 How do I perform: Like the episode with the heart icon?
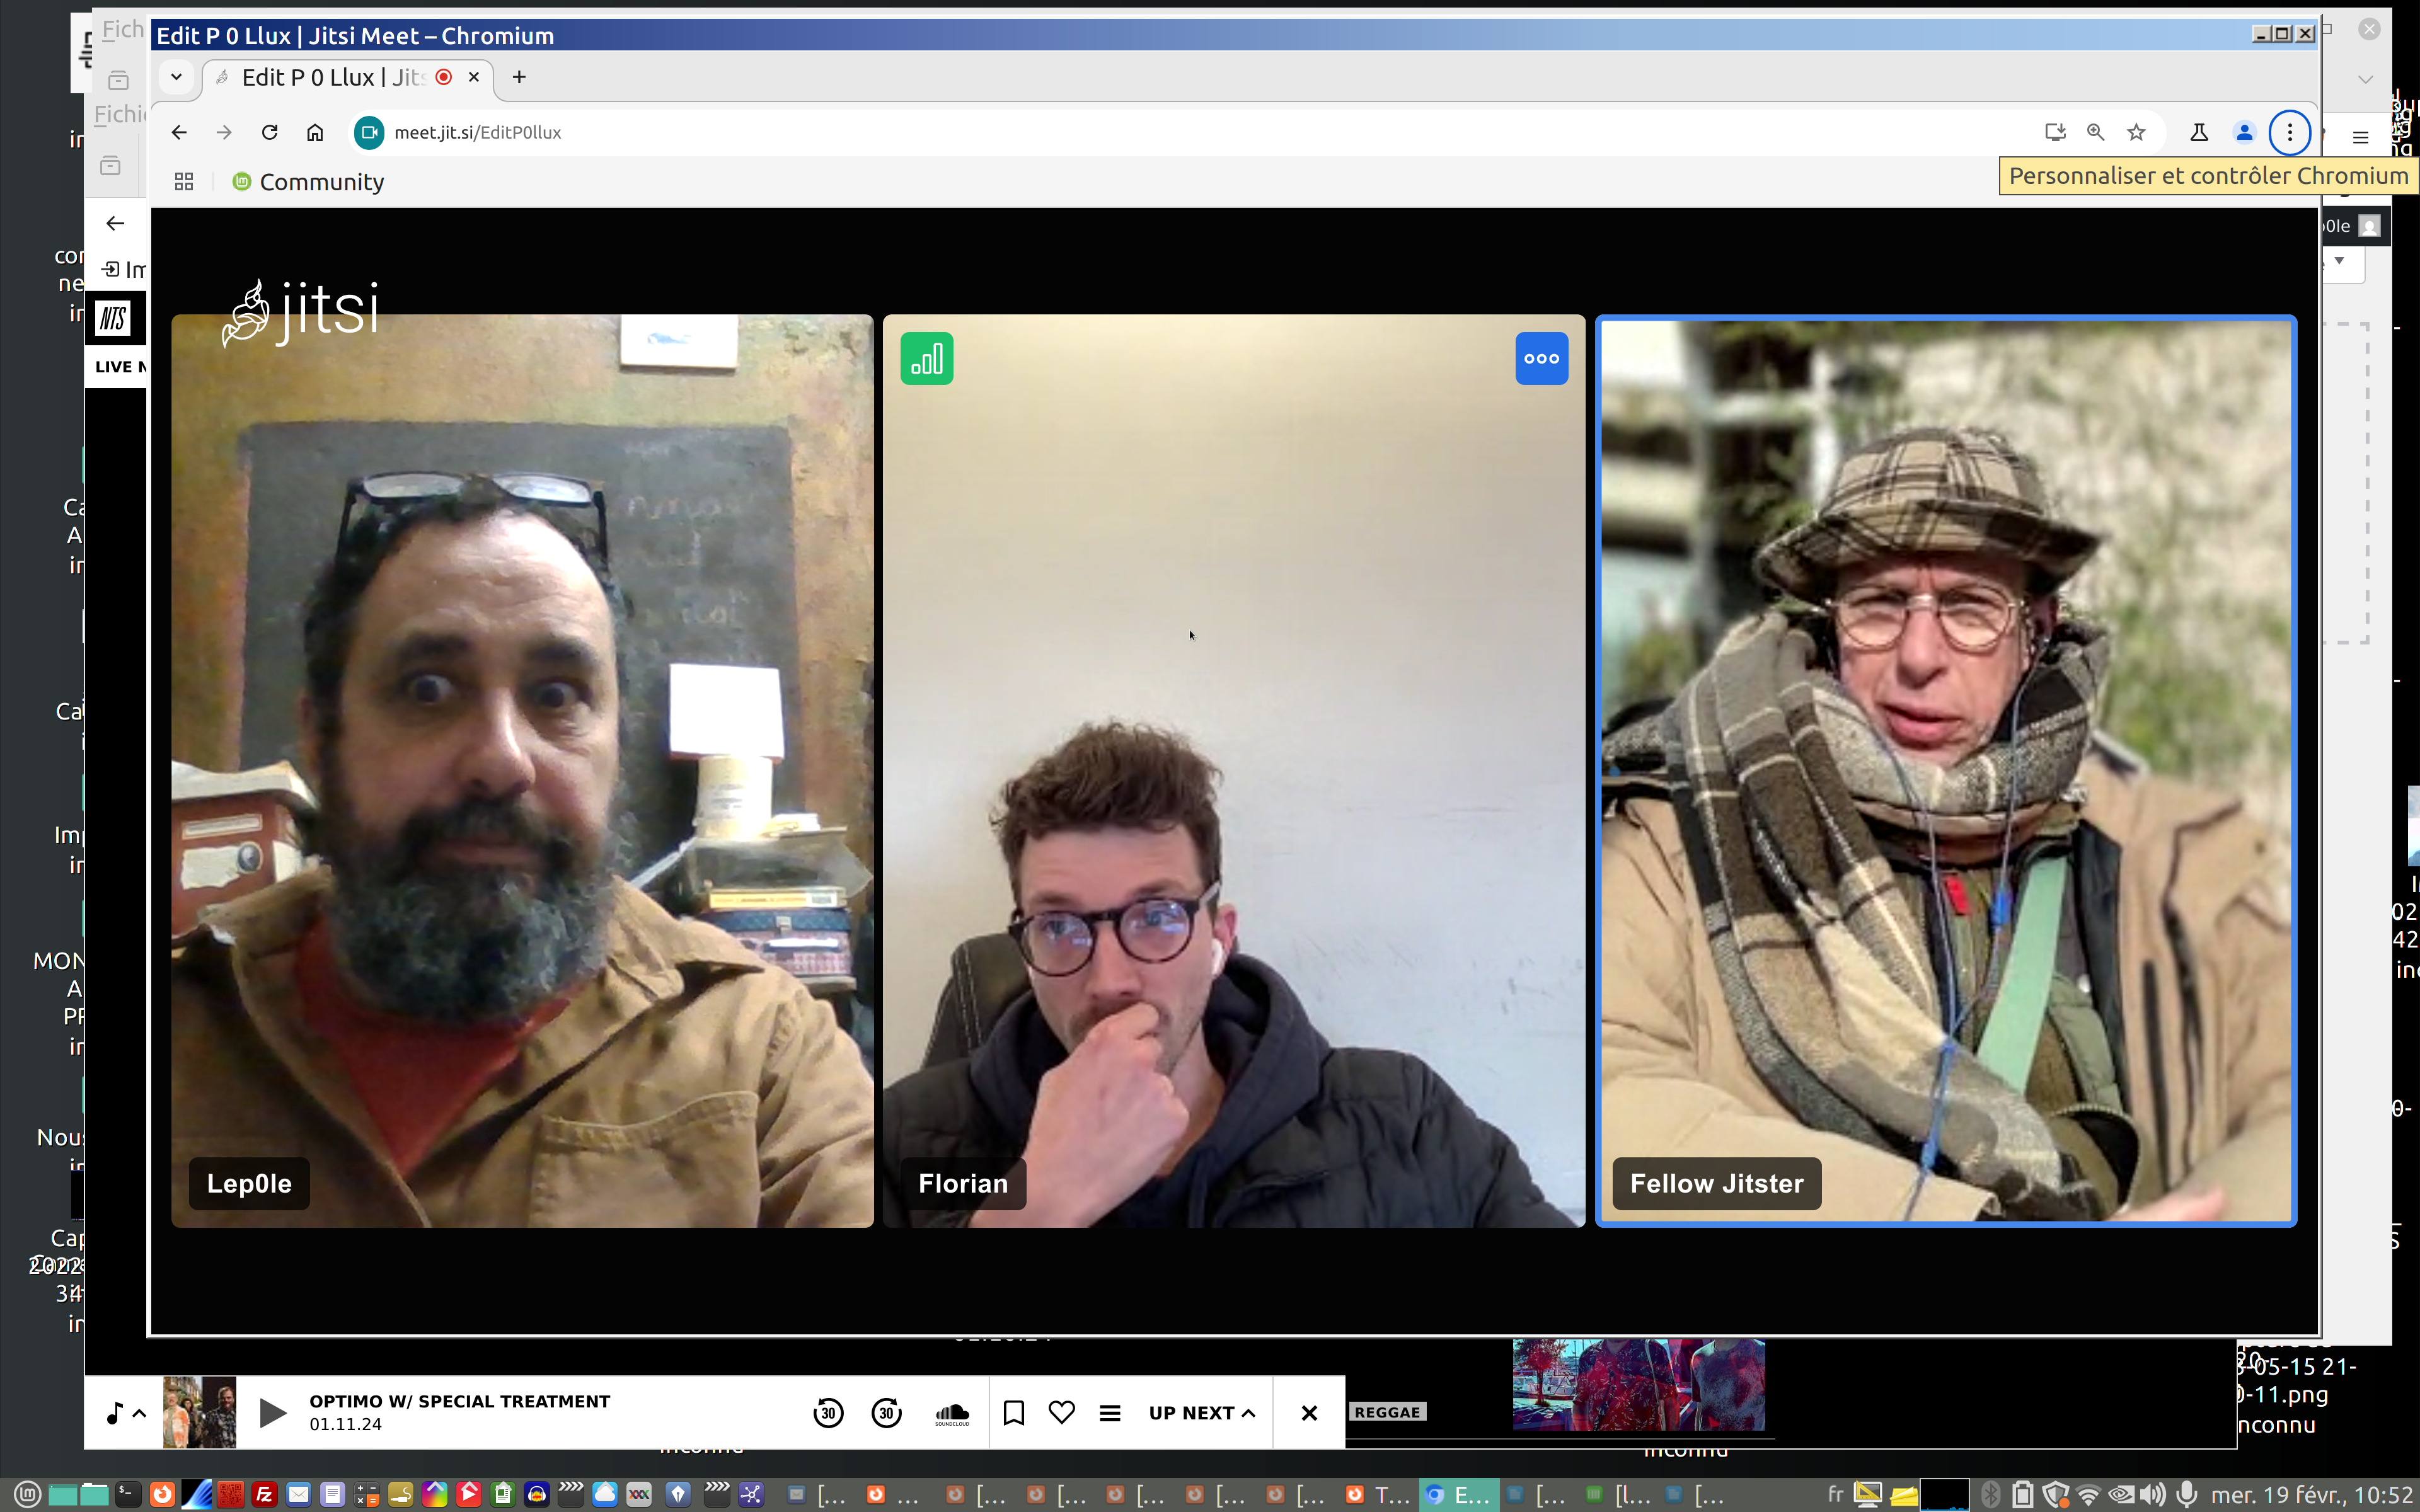[x=1061, y=1412]
